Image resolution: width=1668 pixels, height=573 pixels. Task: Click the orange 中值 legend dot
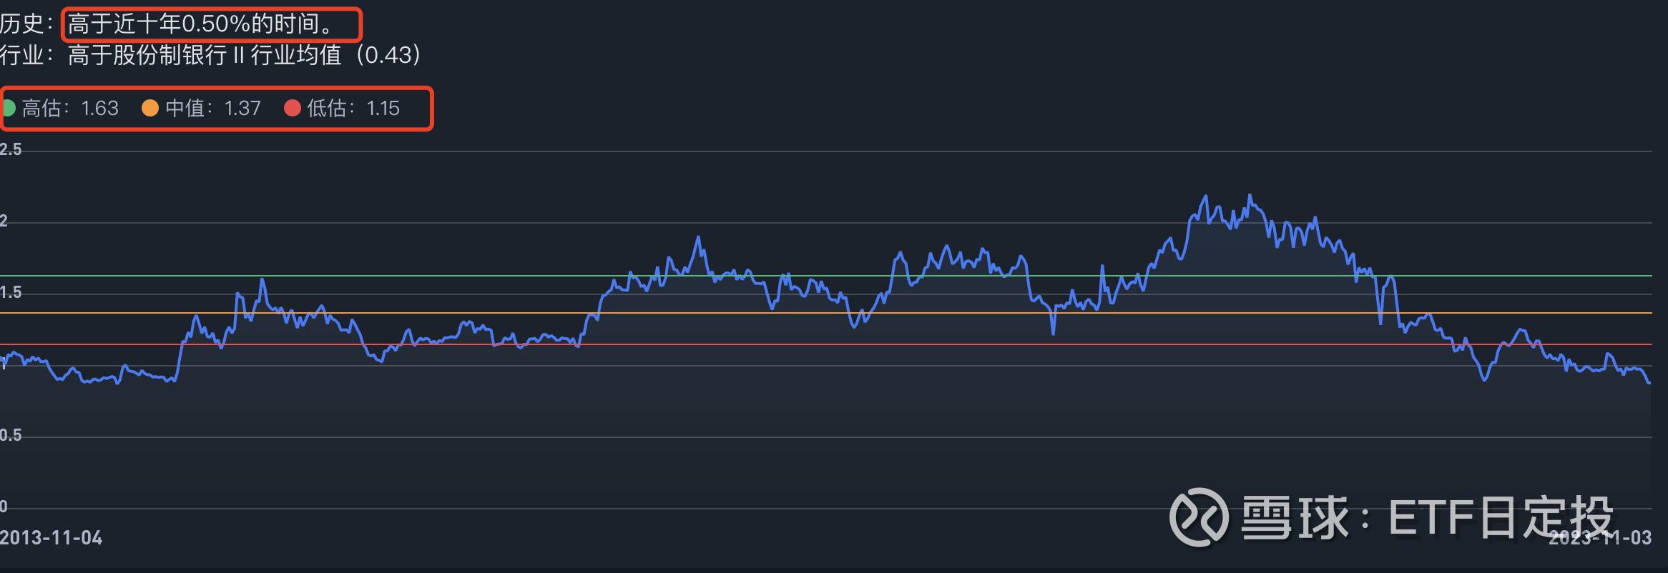[150, 108]
